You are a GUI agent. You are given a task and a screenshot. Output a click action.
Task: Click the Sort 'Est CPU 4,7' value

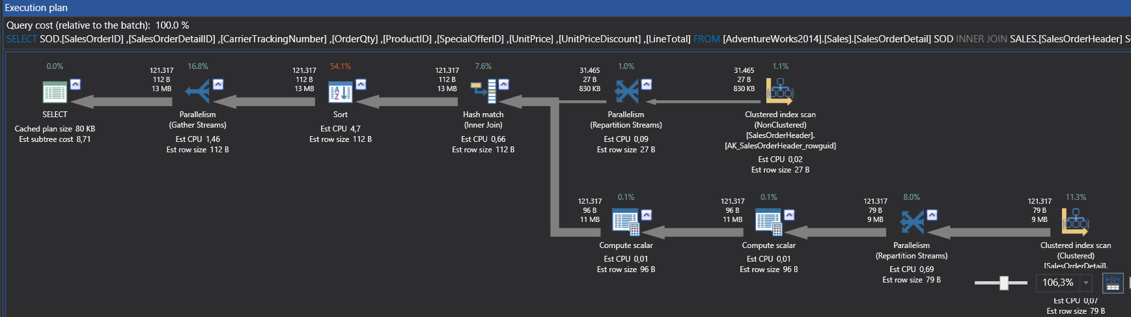341,129
